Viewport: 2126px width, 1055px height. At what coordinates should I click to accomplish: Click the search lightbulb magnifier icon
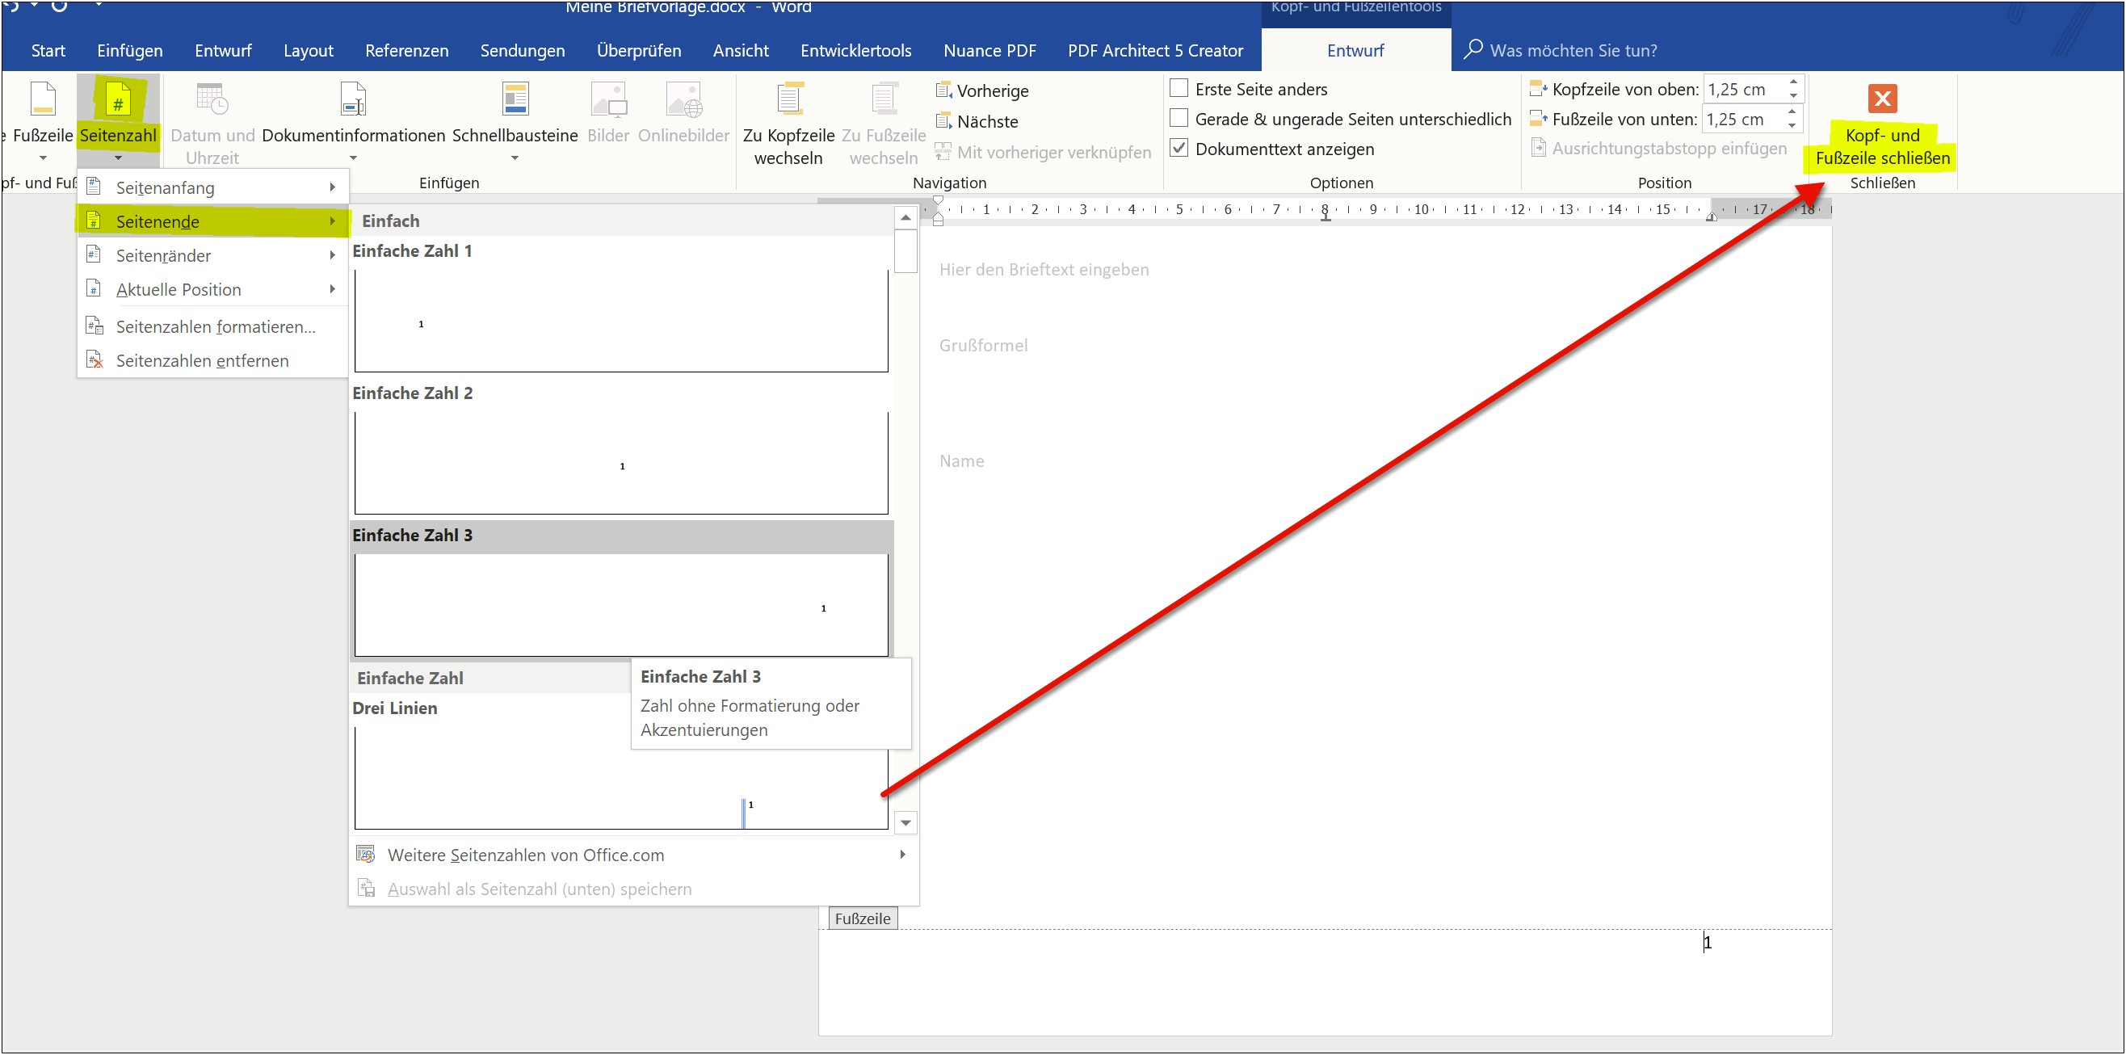(1473, 49)
